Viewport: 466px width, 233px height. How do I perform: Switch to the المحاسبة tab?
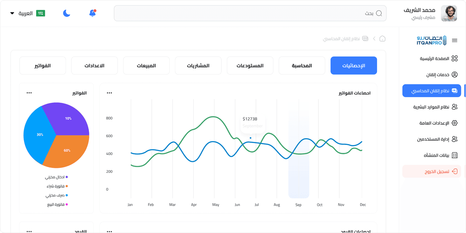click(302, 66)
